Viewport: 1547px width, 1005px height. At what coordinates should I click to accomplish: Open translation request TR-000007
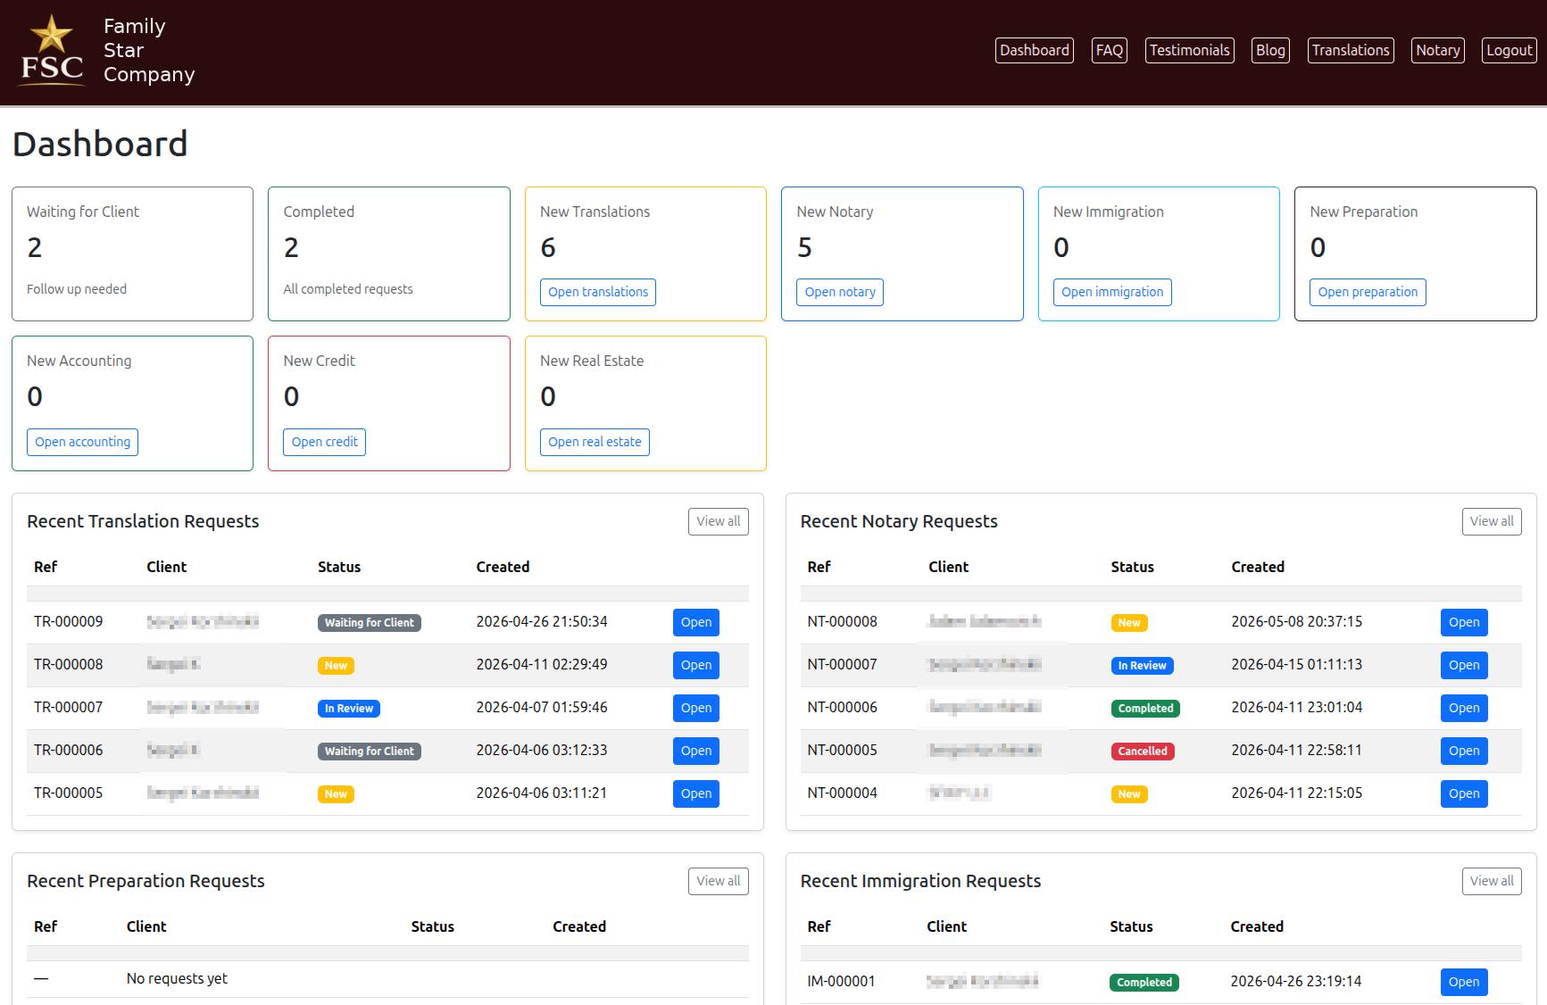696,708
